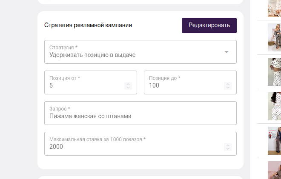Focus the Позиция от field
The width and height of the screenshot is (281, 179).
(91, 82)
